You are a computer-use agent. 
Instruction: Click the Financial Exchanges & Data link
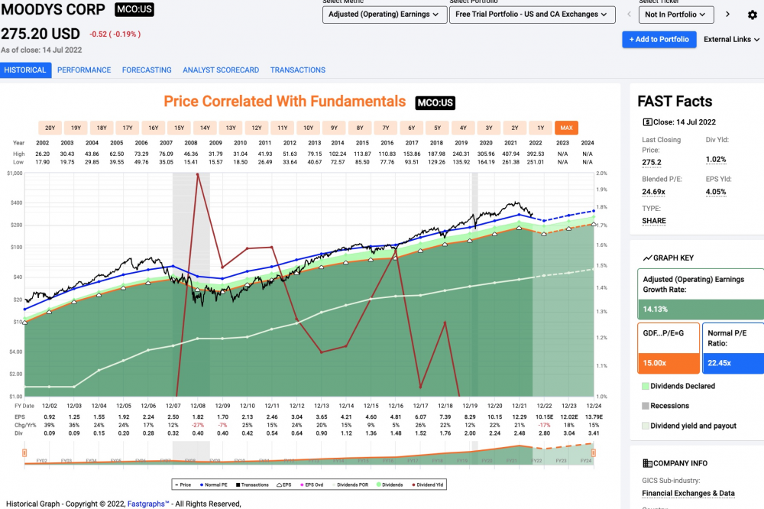(x=688, y=494)
